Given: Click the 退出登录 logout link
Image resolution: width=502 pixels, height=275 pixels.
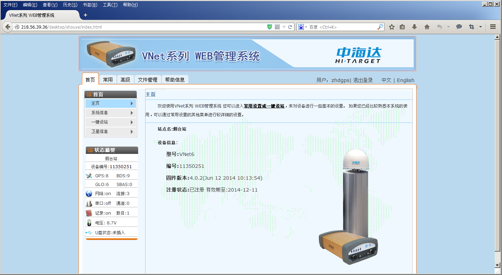Looking at the screenshot, I should coord(363,80).
